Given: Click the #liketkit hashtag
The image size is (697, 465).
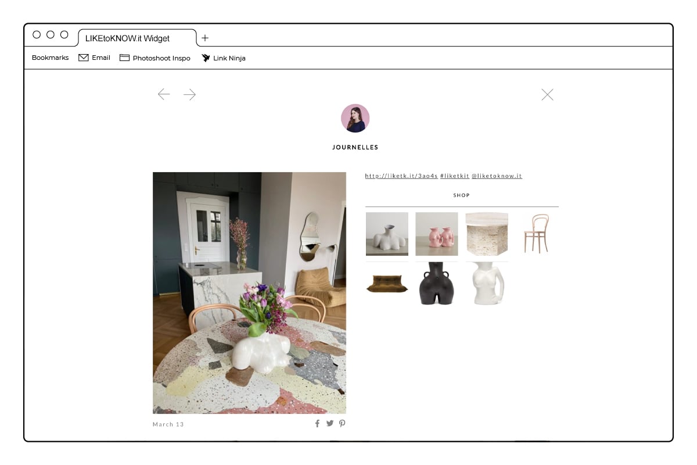Looking at the screenshot, I should (x=455, y=176).
